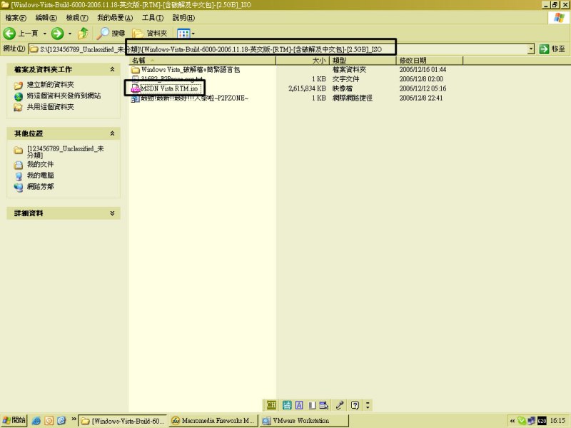Viewport: 571px width, 428px height.
Task: Open 我的電腦 from other places
Action: point(40,175)
